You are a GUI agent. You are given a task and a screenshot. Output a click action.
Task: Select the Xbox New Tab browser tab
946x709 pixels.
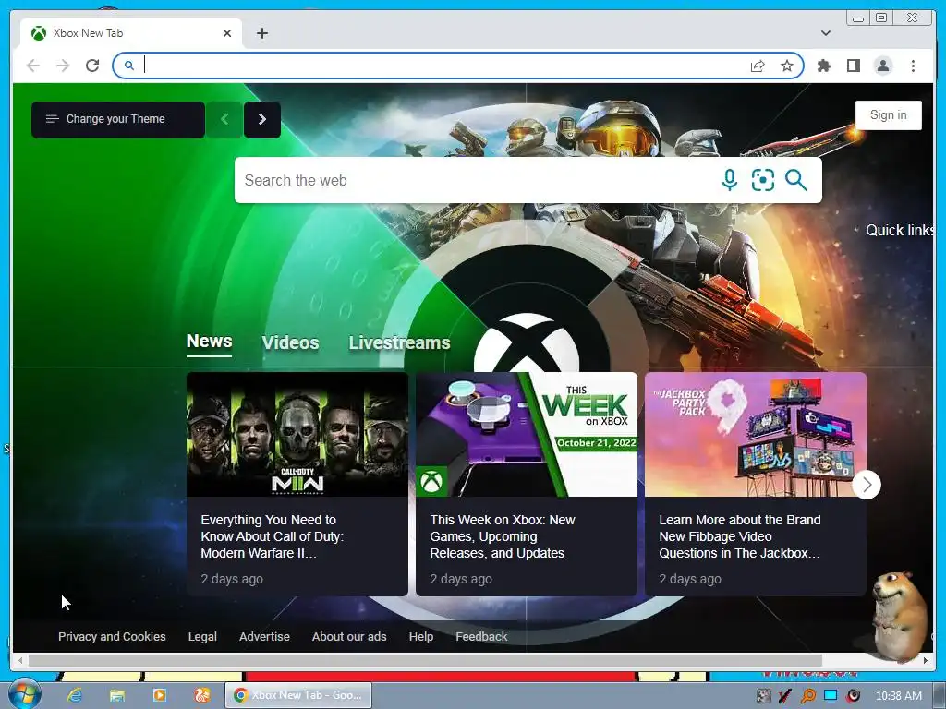131,33
